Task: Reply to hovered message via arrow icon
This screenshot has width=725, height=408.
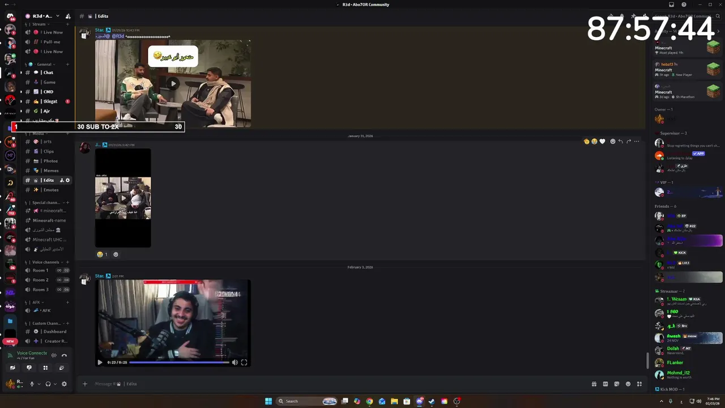Action: coord(621,141)
